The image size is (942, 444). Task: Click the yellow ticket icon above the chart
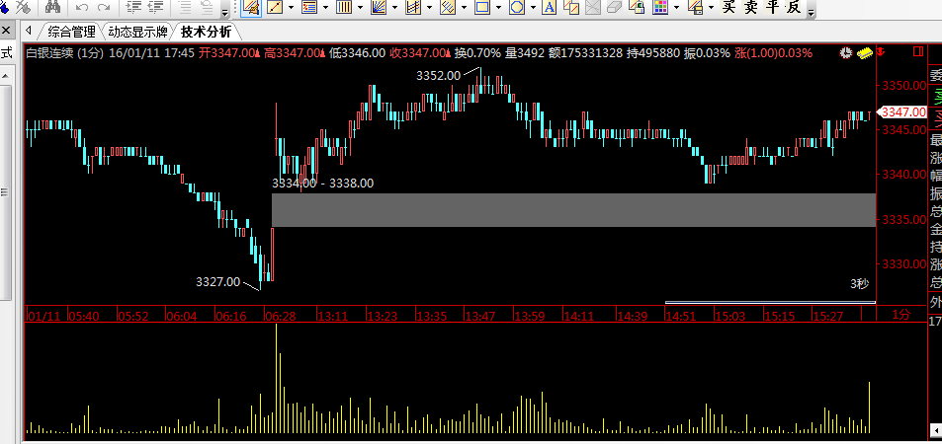pyautogui.click(x=863, y=52)
